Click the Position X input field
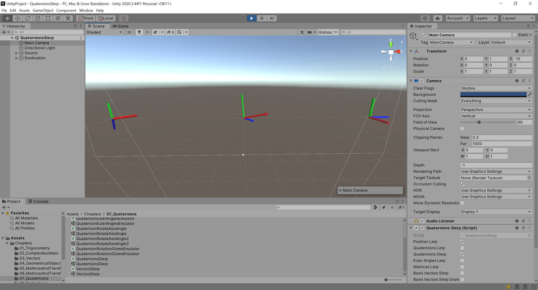The height and width of the screenshot is (290, 538). 474,59
